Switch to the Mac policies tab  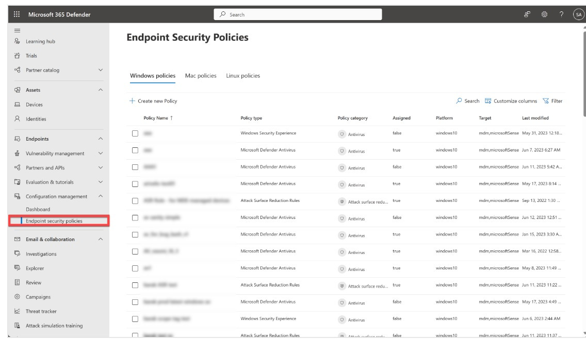click(201, 75)
